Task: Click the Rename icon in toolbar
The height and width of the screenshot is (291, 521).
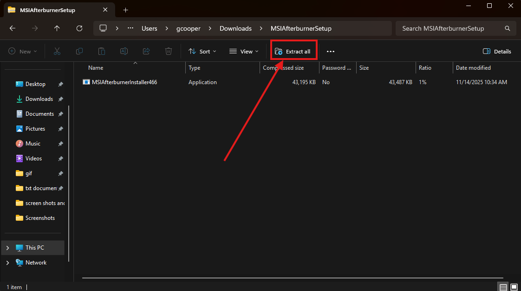Action: (124, 51)
